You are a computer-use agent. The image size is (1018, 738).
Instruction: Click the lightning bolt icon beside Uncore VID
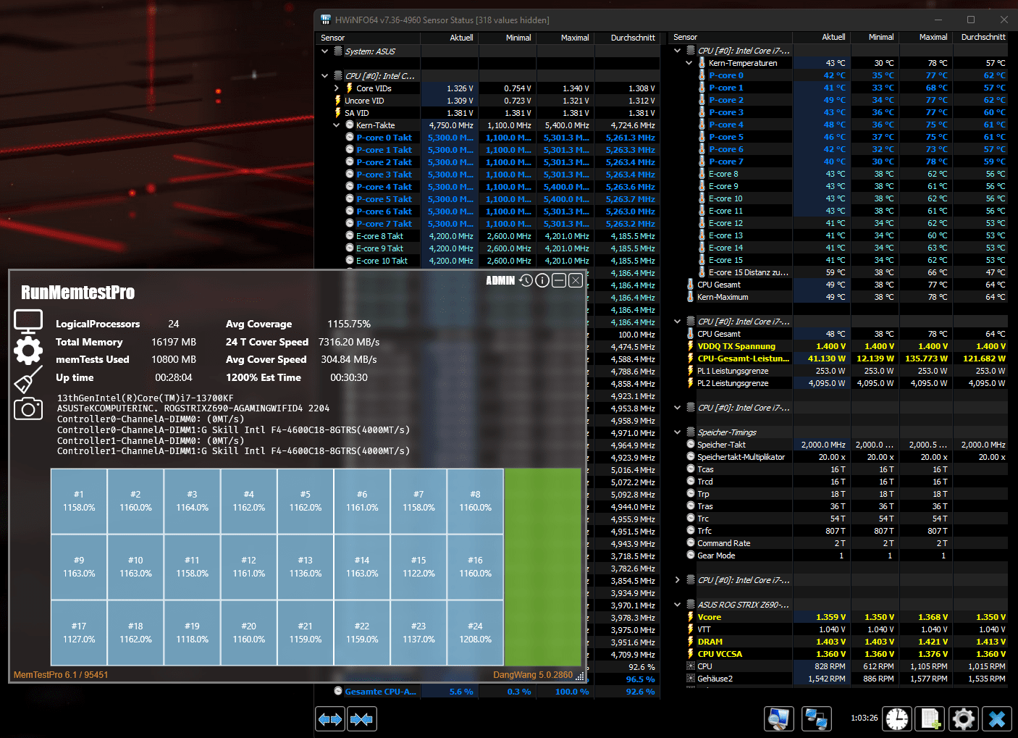point(337,101)
